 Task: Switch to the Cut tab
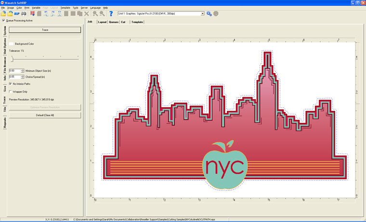pos(123,22)
